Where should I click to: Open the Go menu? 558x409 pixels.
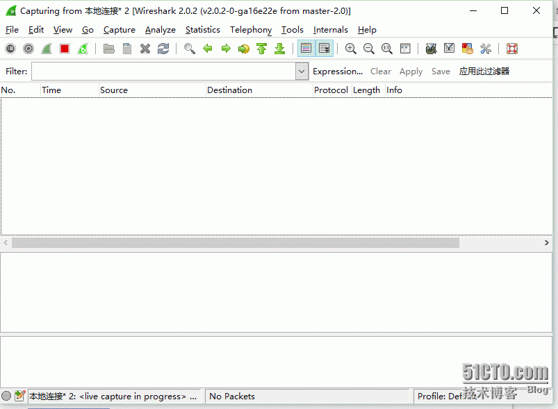[88, 30]
